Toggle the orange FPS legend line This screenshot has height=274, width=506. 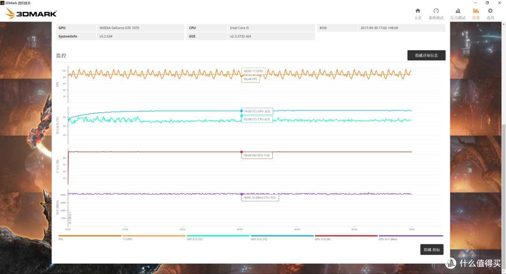pyautogui.click(x=89, y=237)
